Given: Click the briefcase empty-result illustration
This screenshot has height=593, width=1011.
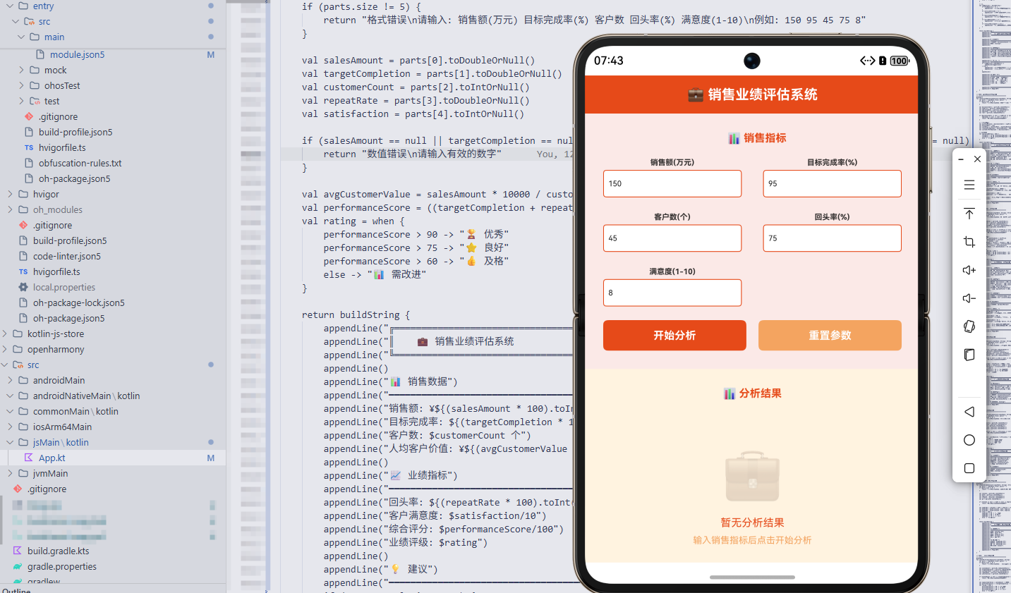Looking at the screenshot, I should coord(752,477).
